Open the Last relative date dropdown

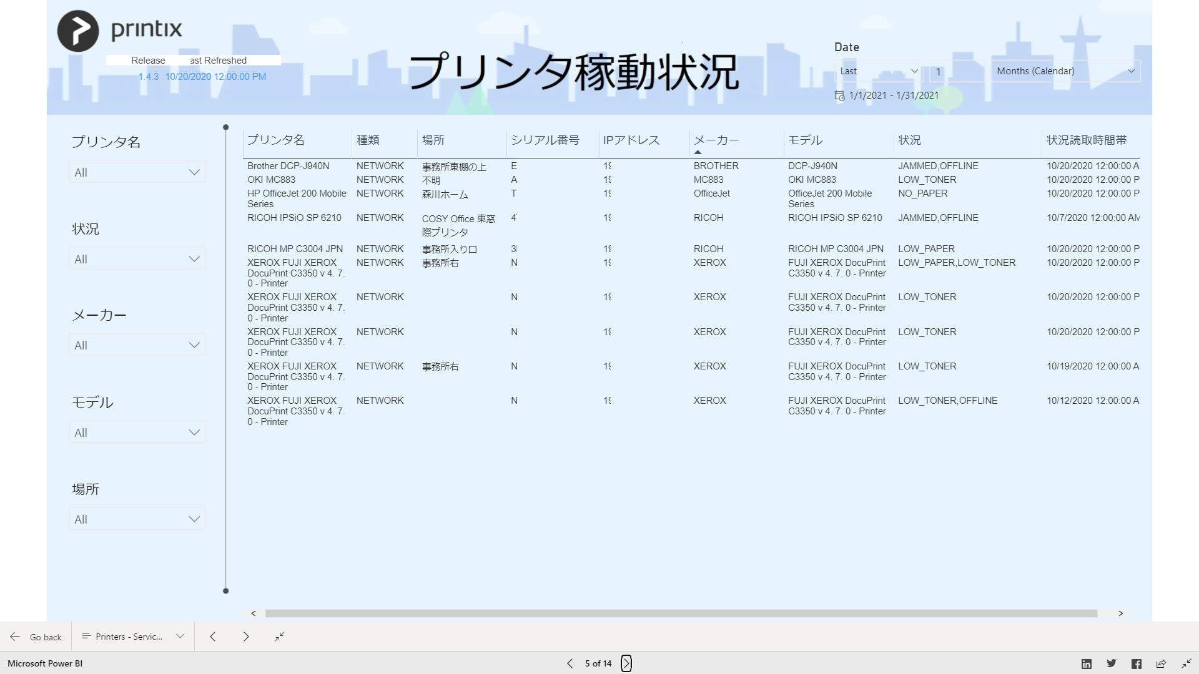[879, 71]
